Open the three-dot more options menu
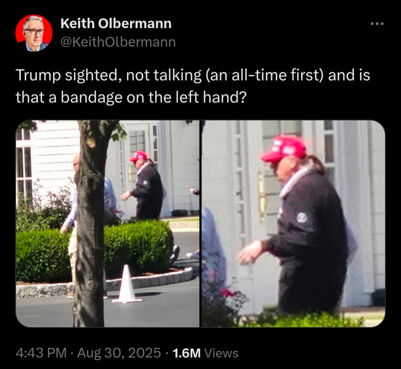The width and height of the screenshot is (401, 369). (x=377, y=24)
